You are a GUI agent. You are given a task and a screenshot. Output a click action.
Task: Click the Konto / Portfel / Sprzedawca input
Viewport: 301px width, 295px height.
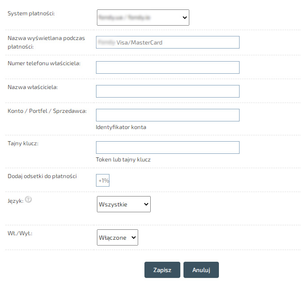point(167,115)
